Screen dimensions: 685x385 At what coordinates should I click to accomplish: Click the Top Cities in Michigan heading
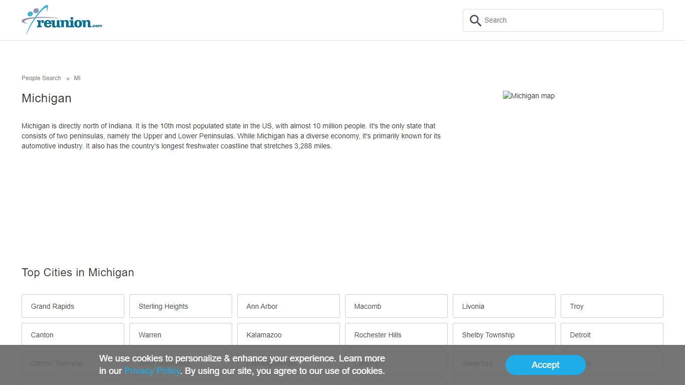click(x=78, y=273)
